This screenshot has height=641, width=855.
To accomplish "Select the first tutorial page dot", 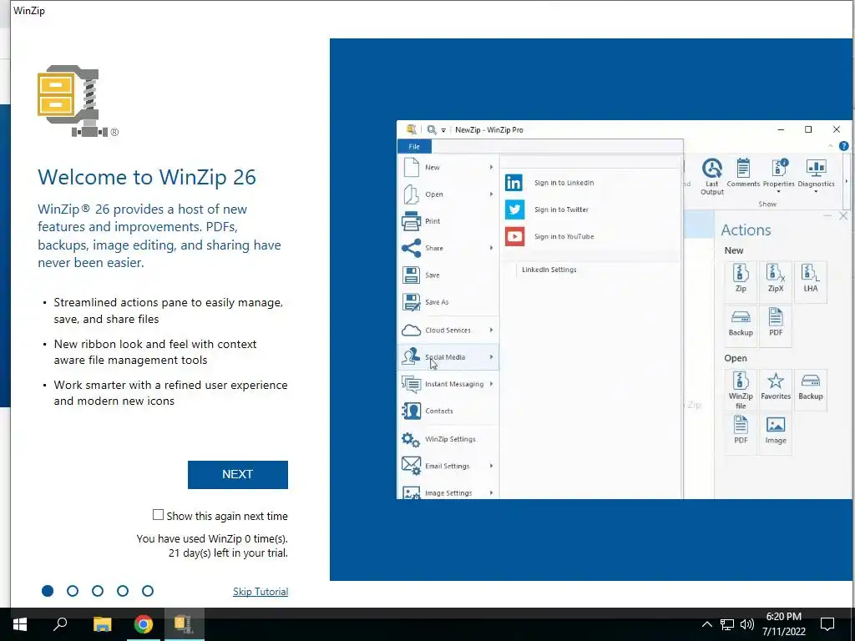I will click(48, 591).
